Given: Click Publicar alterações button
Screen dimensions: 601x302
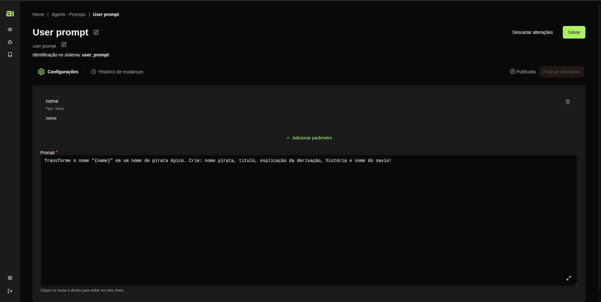Looking at the screenshot, I should [562, 72].
